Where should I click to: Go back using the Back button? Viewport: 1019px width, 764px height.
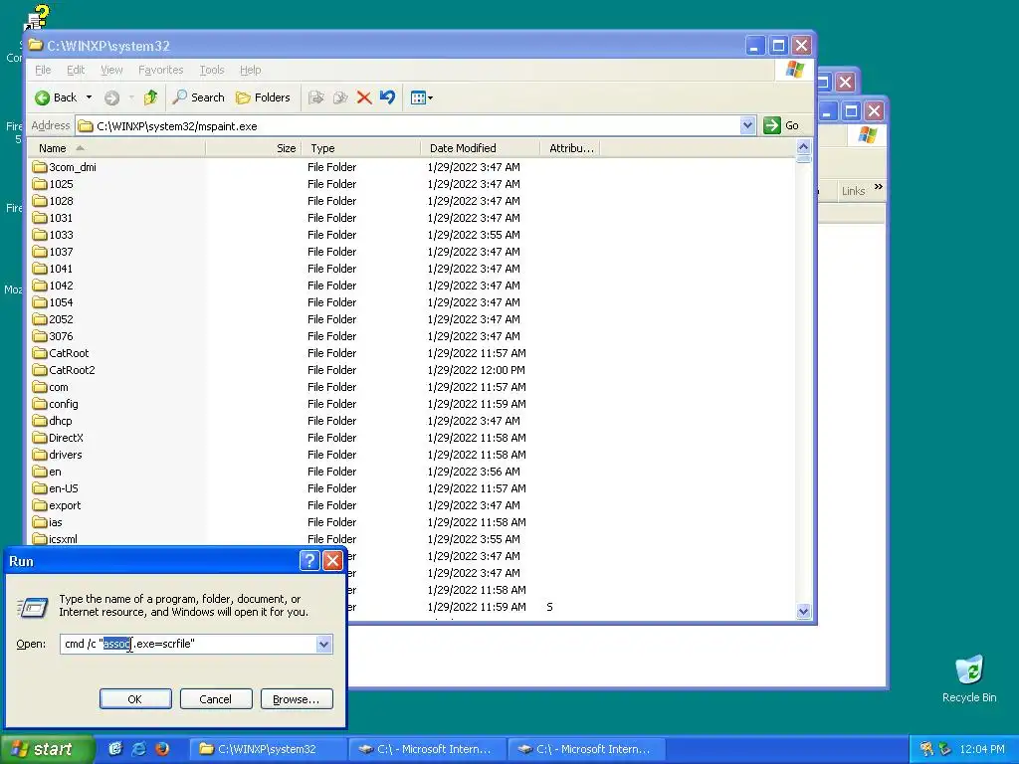(56, 97)
